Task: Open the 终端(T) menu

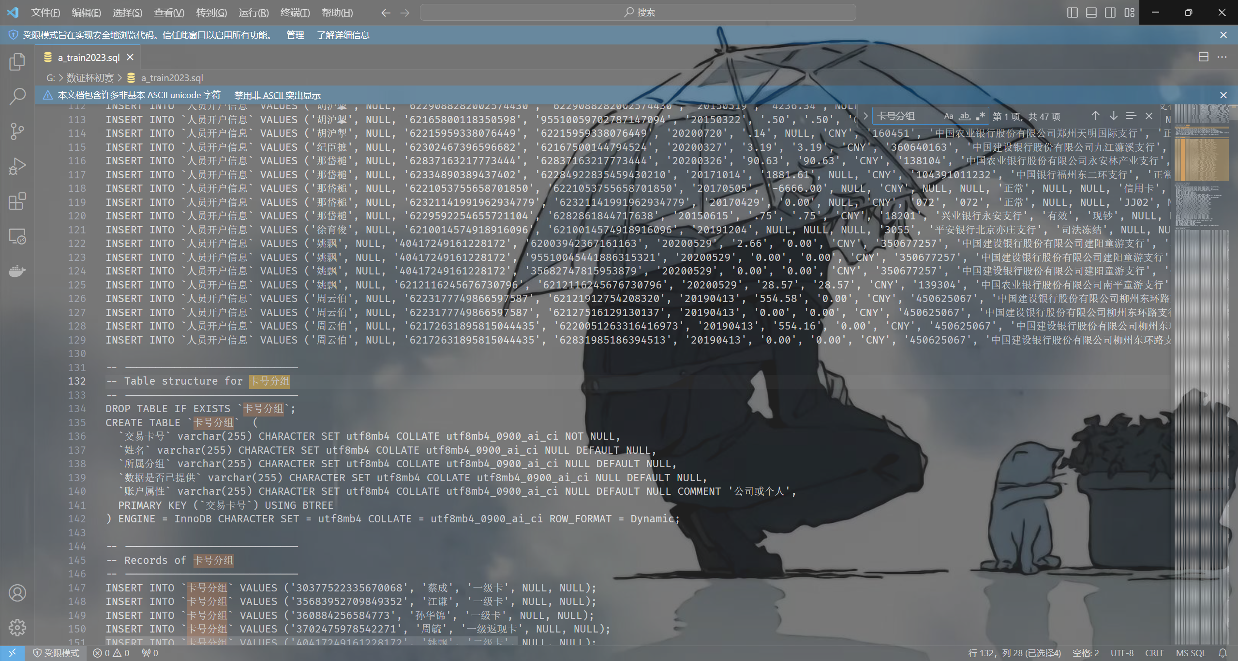Action: (295, 13)
